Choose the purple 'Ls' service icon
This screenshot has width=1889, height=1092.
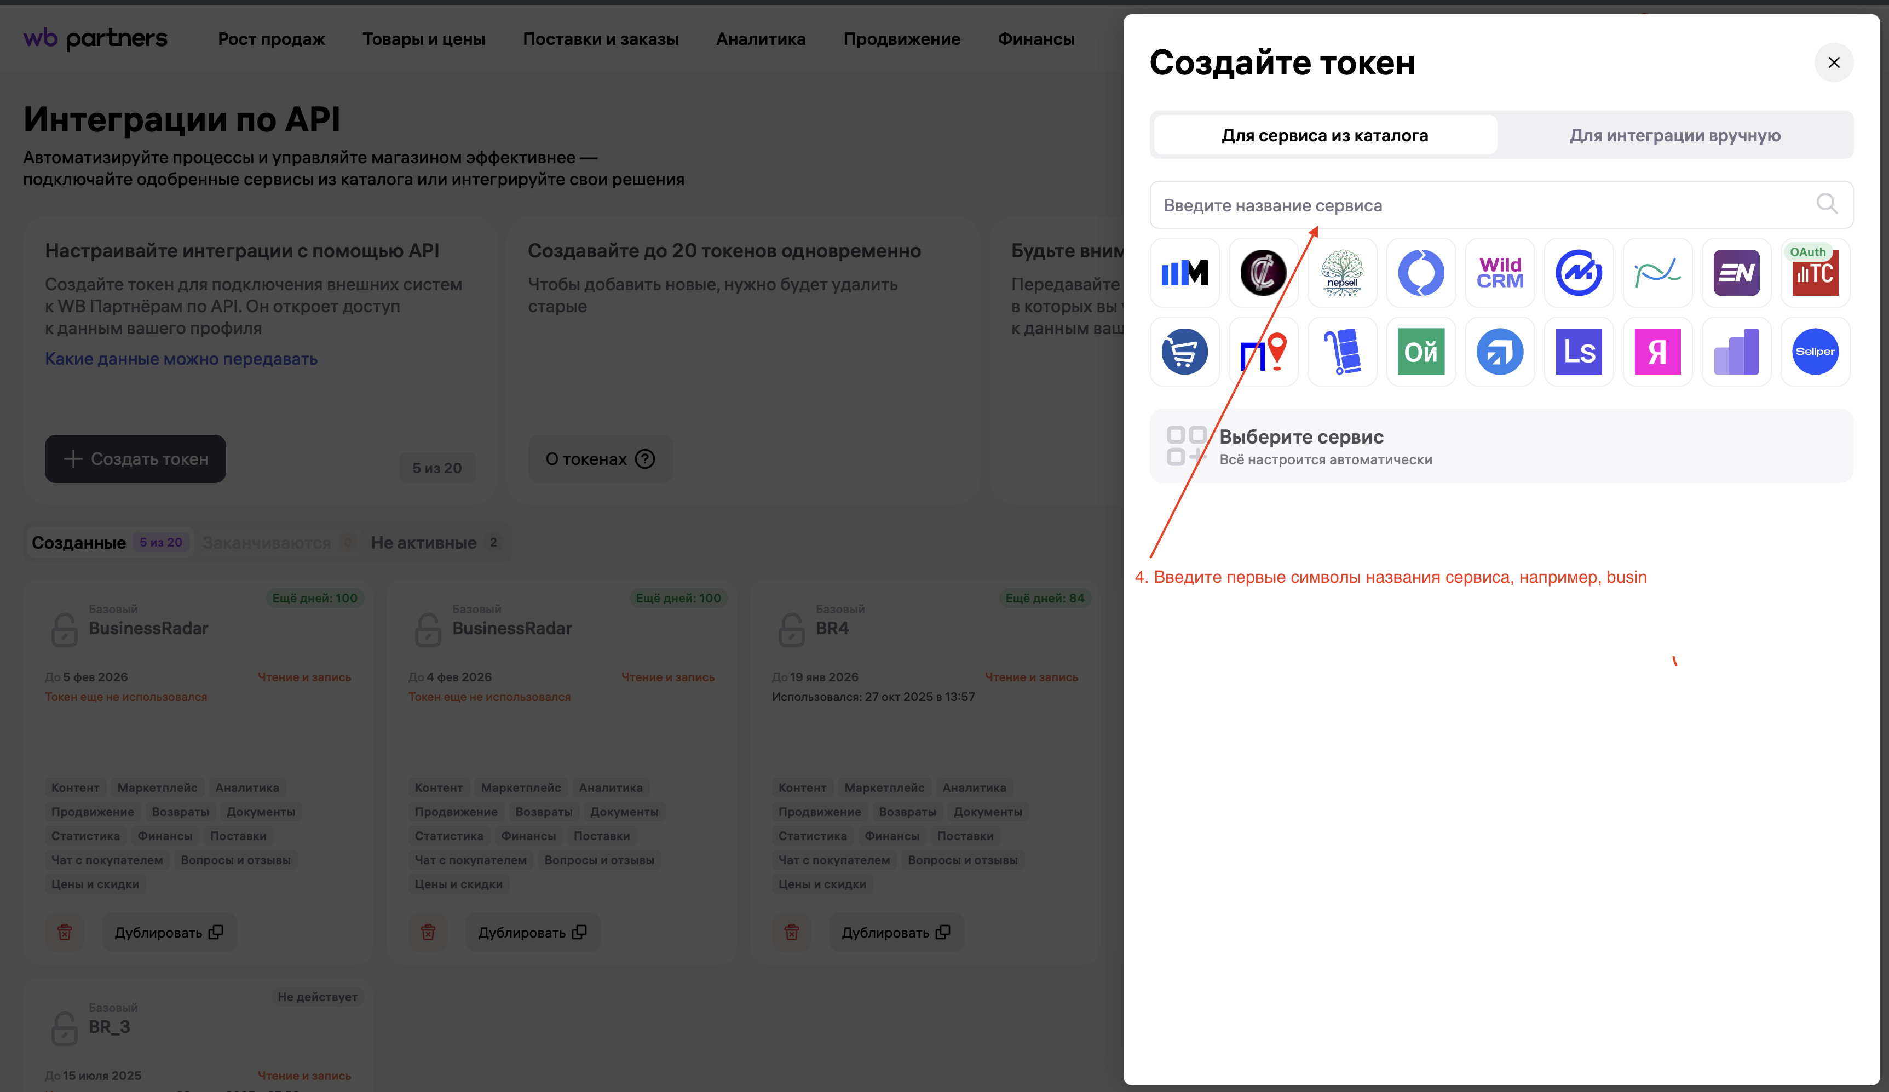click(x=1579, y=352)
